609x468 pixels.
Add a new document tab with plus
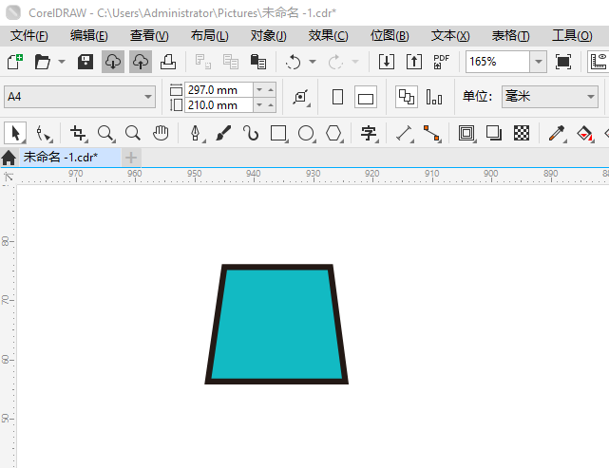pyautogui.click(x=131, y=158)
